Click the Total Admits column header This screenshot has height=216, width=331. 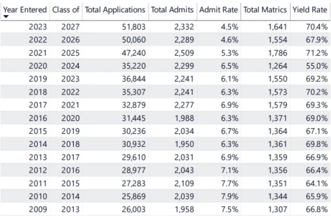pos(172,10)
